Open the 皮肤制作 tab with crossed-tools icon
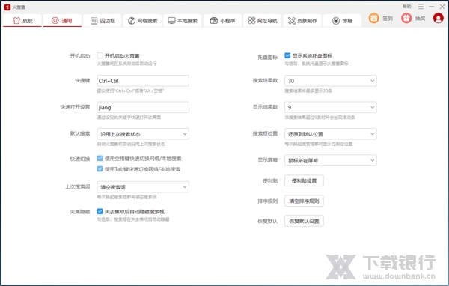Viewport: 449px width, 286px height. click(x=302, y=21)
